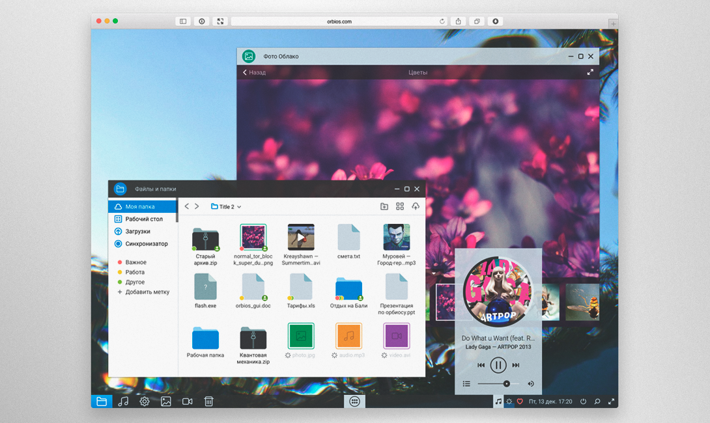Filter by the Важное tag

point(132,262)
